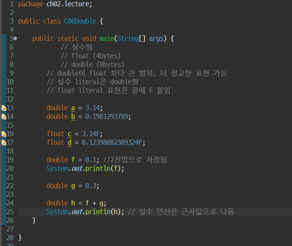This screenshot has width=292, height=246.
Task: Click closing brace on line 28
Action: 20,238
